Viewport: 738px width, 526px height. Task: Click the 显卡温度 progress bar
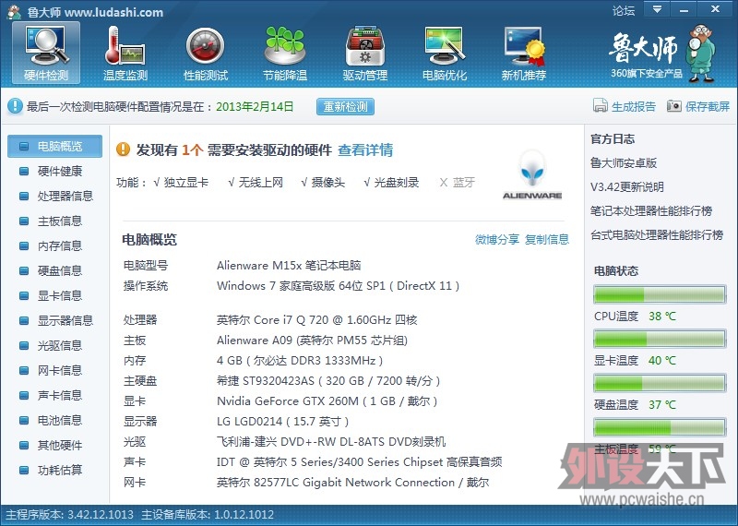tap(660, 339)
